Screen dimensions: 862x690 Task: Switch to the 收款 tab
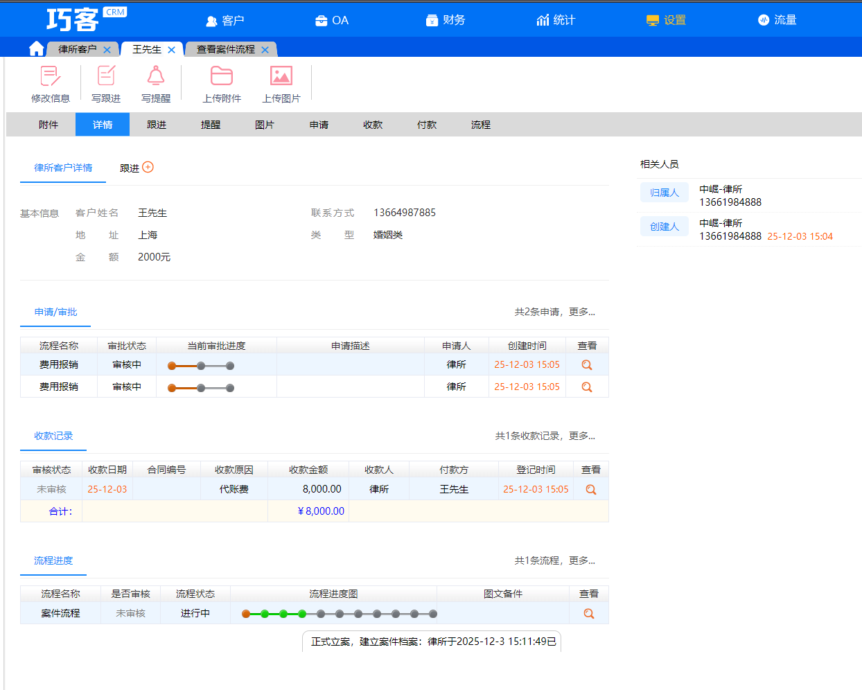373,125
